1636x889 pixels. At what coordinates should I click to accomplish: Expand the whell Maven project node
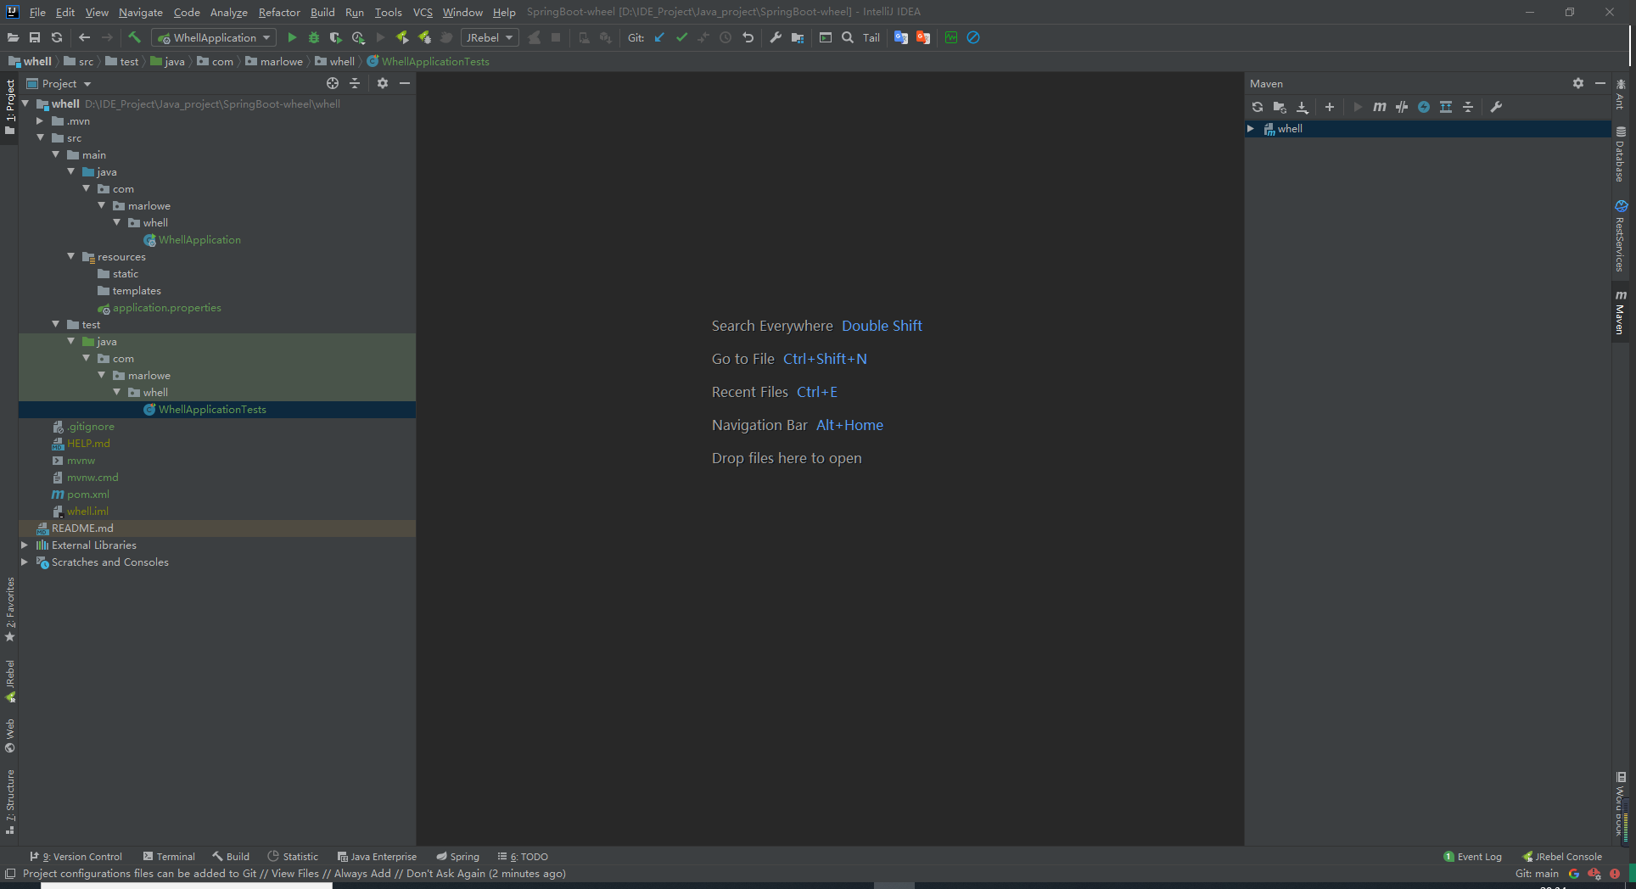1251,129
